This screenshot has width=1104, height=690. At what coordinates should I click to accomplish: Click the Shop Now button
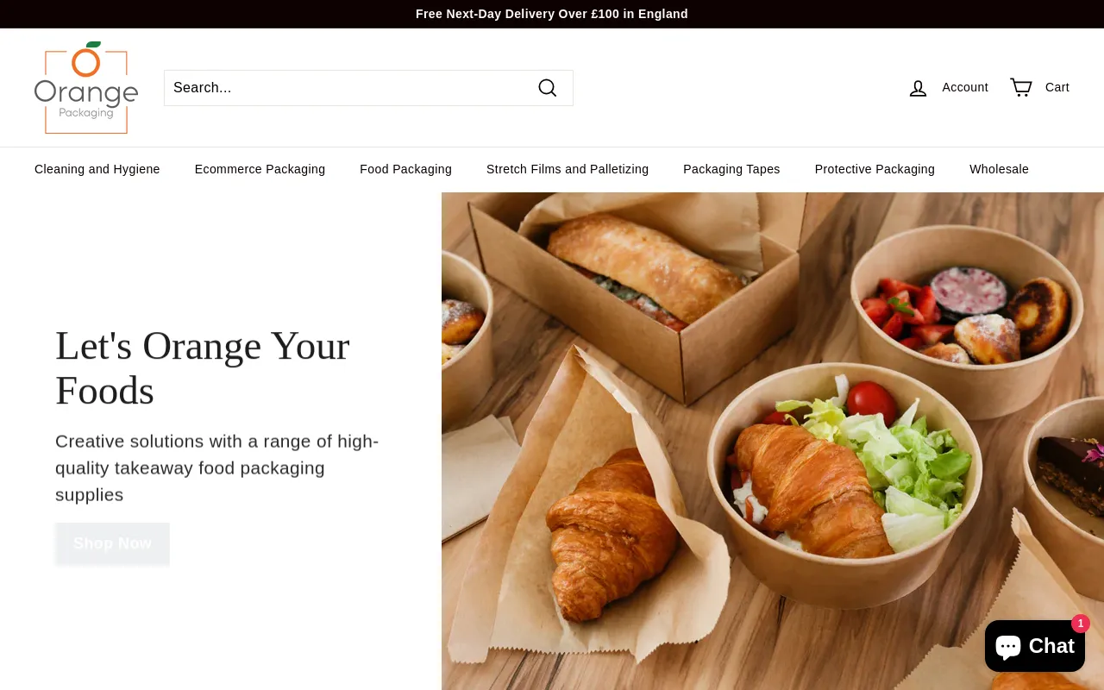point(112,543)
